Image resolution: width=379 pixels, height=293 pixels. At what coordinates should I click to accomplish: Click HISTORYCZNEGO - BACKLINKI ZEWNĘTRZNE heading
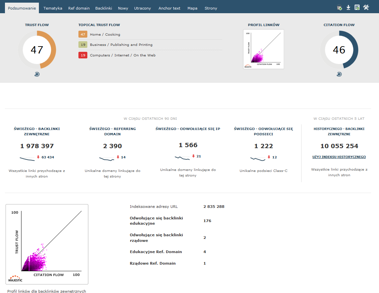(x=339, y=131)
